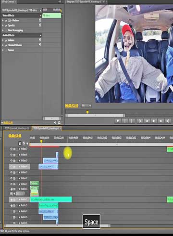Reset the Volume effect
This screenshot has height=236, width=173.
pyautogui.click(x=40, y=40)
